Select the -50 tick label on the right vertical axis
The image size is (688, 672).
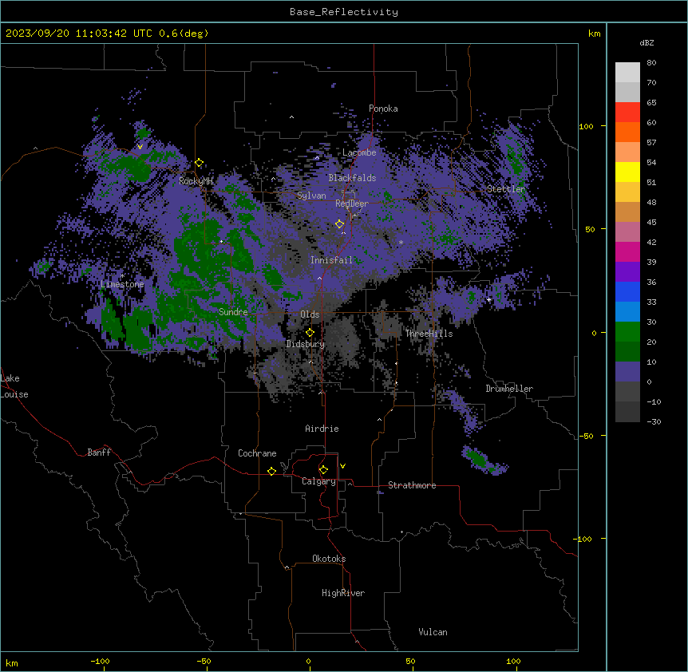pos(586,436)
